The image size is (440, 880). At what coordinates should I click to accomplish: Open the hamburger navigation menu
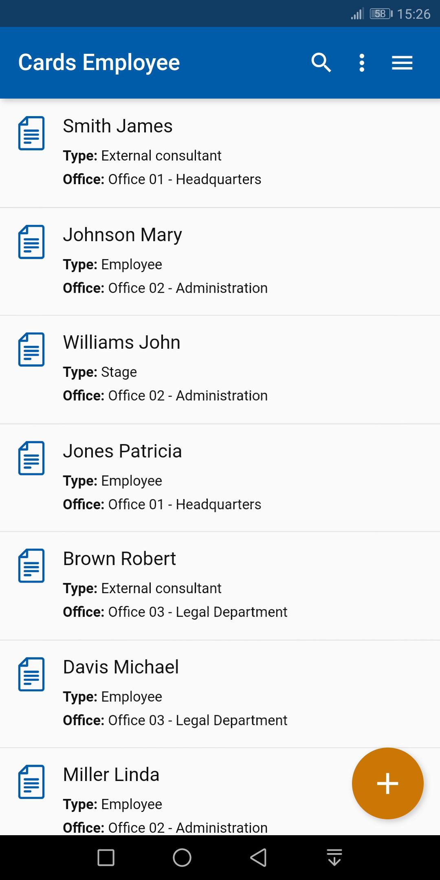point(402,63)
